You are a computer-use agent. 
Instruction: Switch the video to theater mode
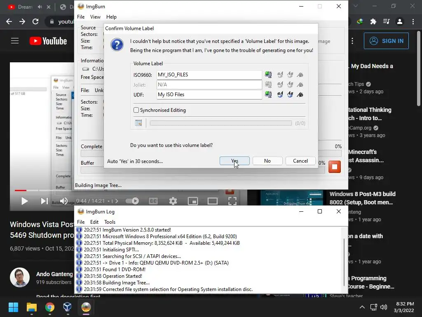click(x=213, y=201)
